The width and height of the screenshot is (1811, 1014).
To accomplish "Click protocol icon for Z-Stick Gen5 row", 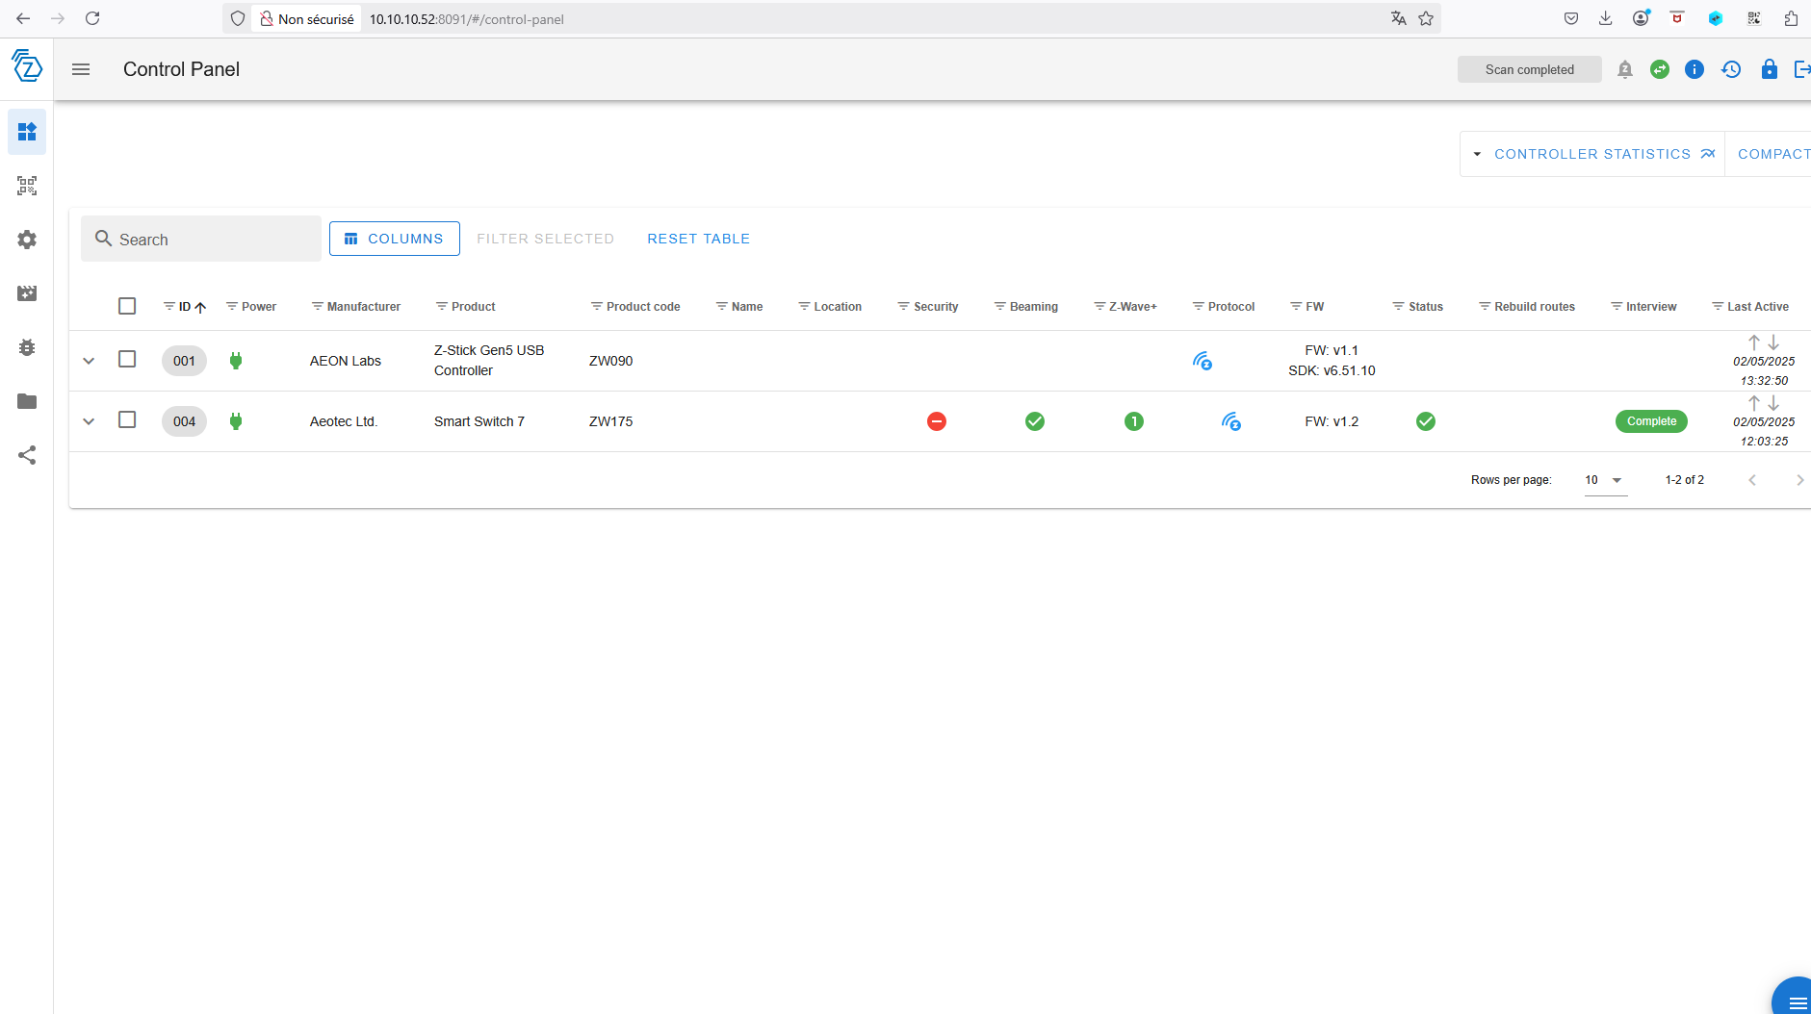I will 1203,361.
